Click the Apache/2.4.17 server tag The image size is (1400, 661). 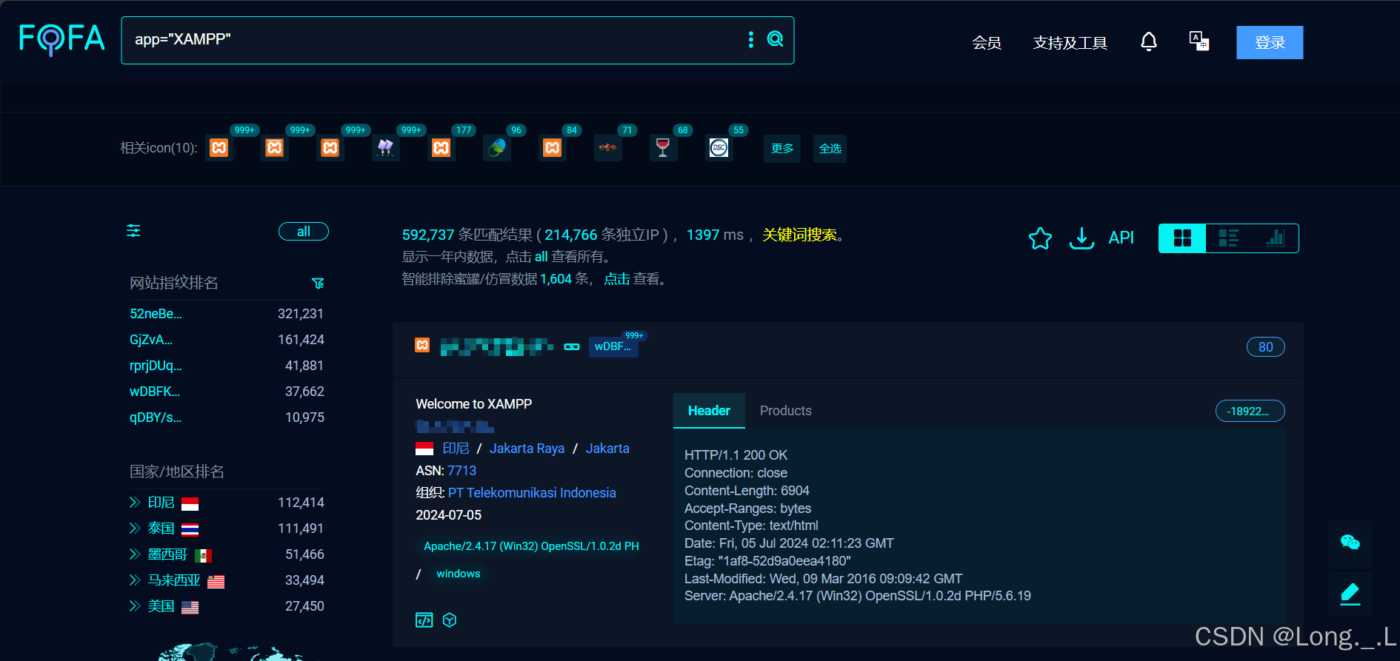(531, 546)
